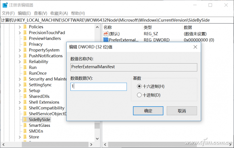Select the SmartGlass tree item

[40, 125]
